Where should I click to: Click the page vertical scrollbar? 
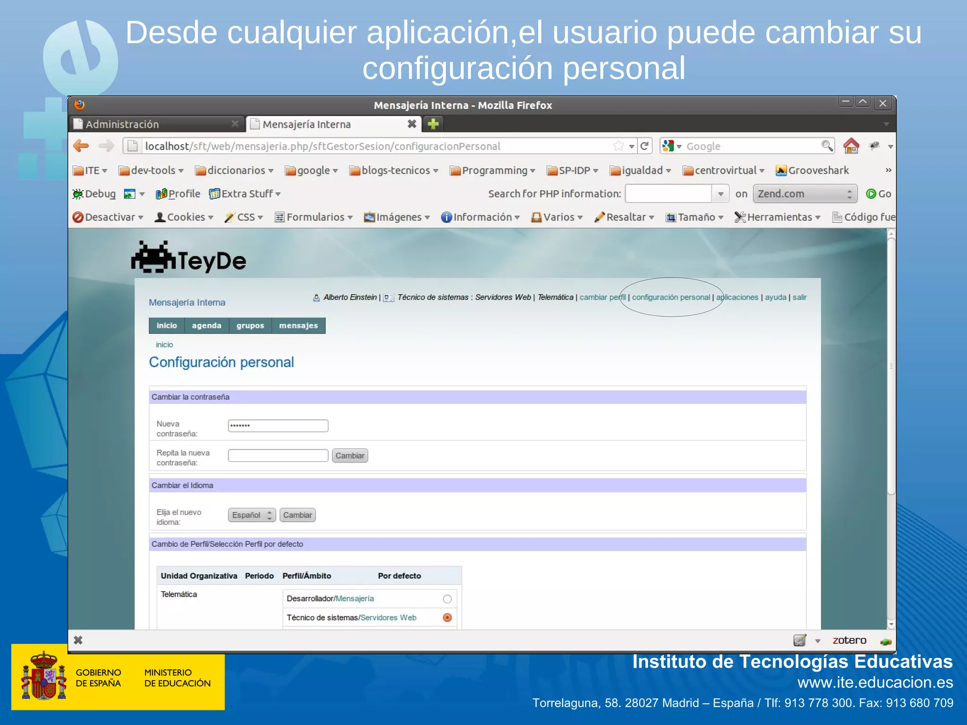(891, 367)
